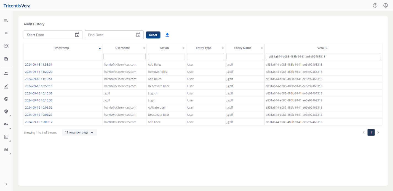This screenshot has width=393, height=191.
Task: Toggle sort order on Timestamp column
Action: [100, 48]
